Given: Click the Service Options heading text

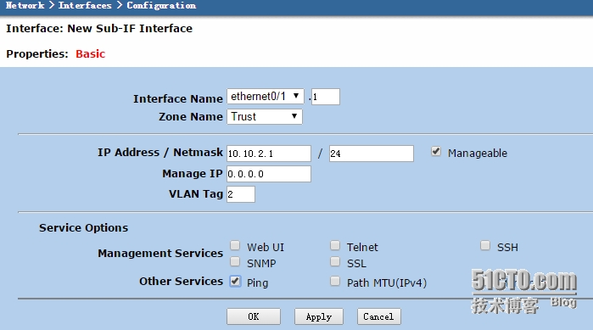Looking at the screenshot, I should [x=84, y=227].
